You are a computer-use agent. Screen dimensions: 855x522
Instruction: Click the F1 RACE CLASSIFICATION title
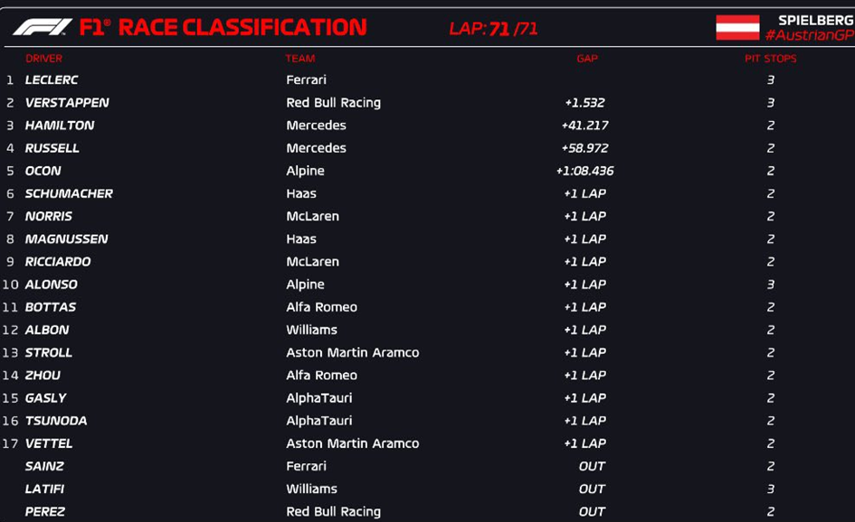pyautogui.click(x=223, y=27)
